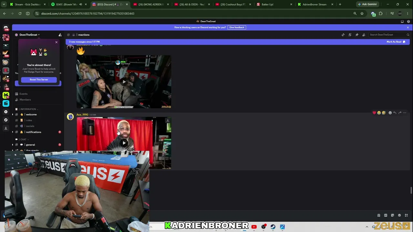This screenshot has width=413, height=232.
Task: Open the apps launcher in message bar
Action: point(406,215)
